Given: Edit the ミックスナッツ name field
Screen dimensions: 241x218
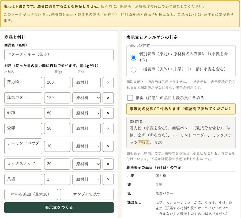Looking at the screenshot, I should click(x=23, y=164).
